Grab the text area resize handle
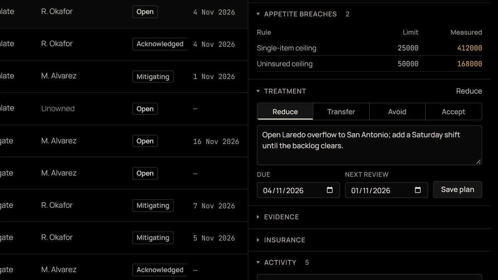498x280 pixels. (479, 161)
